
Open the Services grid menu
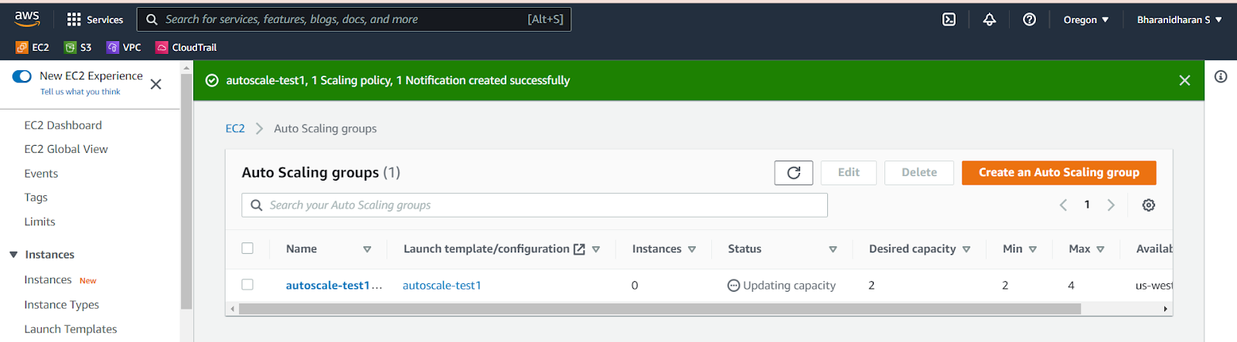point(95,19)
